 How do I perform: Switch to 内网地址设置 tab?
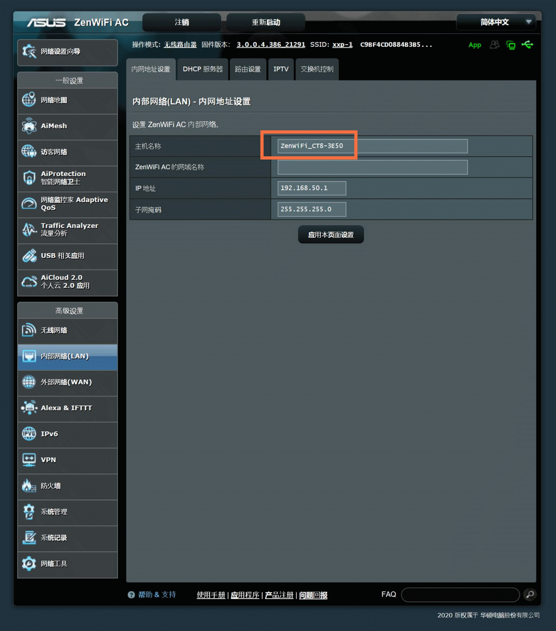click(x=151, y=69)
